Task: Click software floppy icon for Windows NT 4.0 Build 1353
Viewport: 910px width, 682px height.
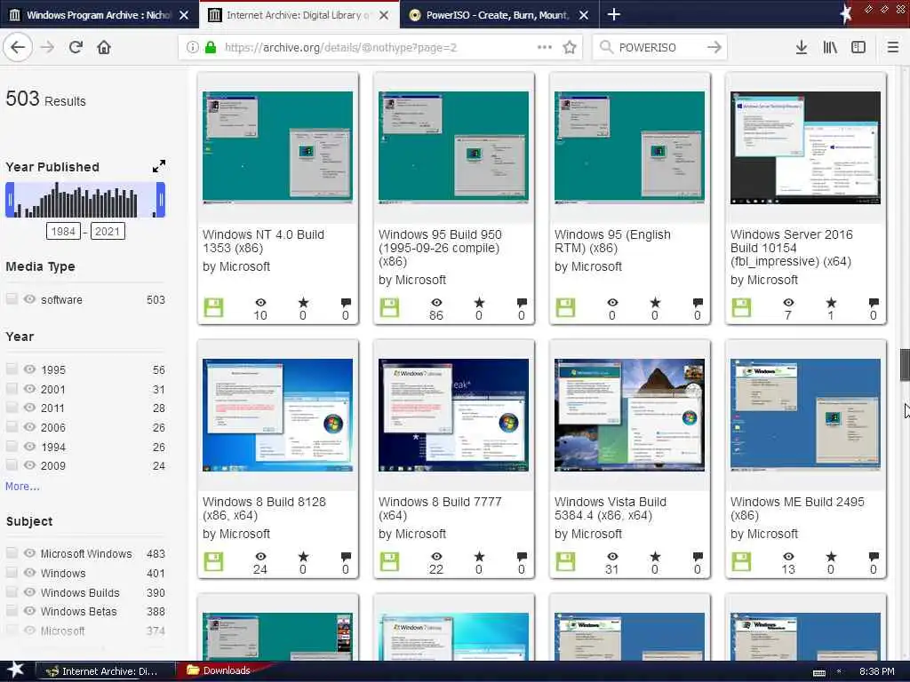Action: pyautogui.click(x=213, y=307)
